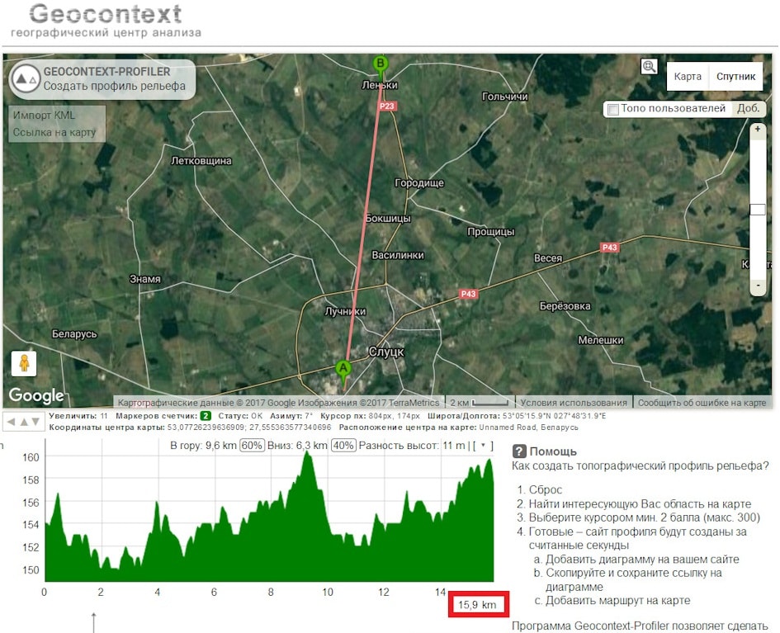
Task: Switch to the Карта map view
Action: coord(688,77)
